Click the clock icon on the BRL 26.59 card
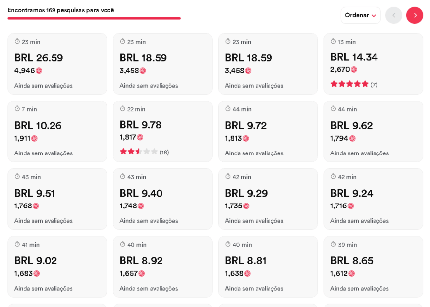 (16, 42)
